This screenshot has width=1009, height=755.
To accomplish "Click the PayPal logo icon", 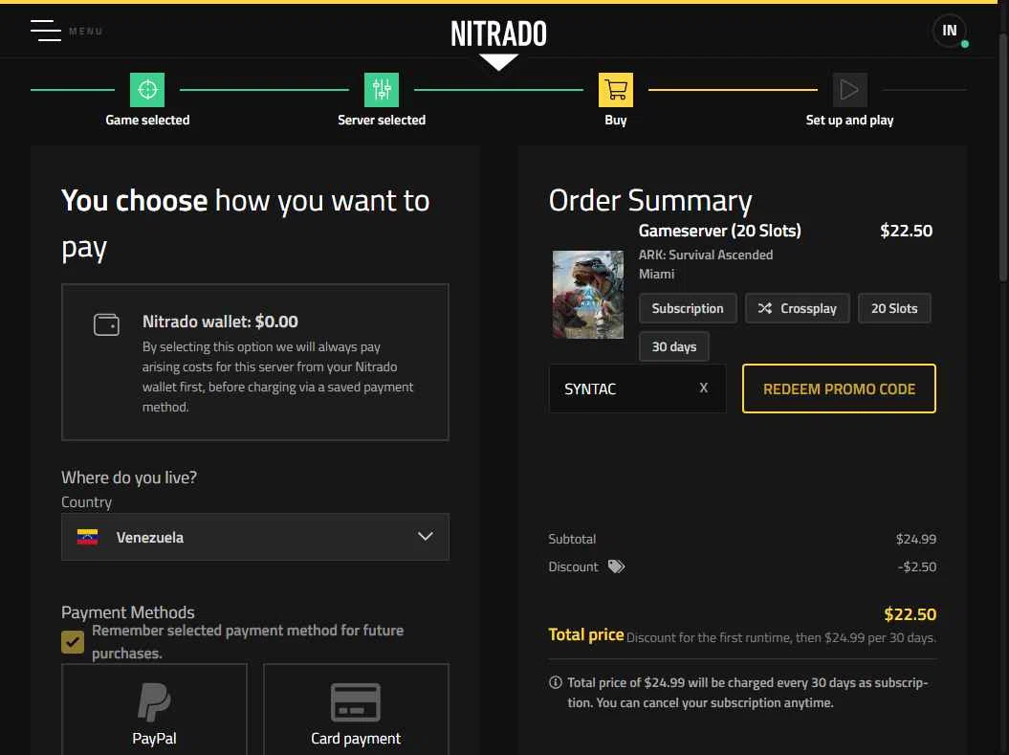I will point(154,702).
